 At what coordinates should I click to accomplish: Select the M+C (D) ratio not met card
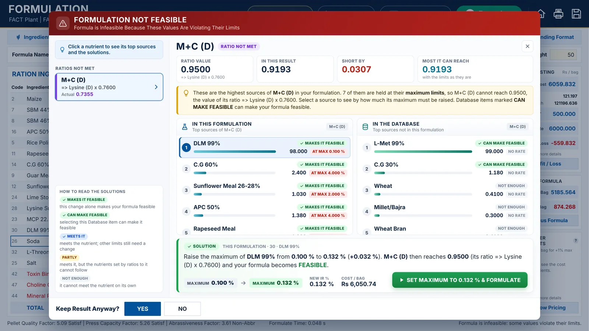click(x=109, y=87)
